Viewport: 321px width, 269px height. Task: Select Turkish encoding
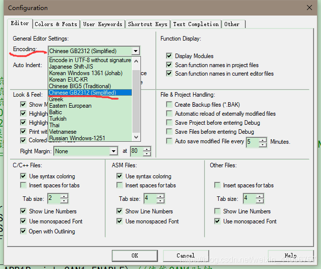[x=90, y=119]
